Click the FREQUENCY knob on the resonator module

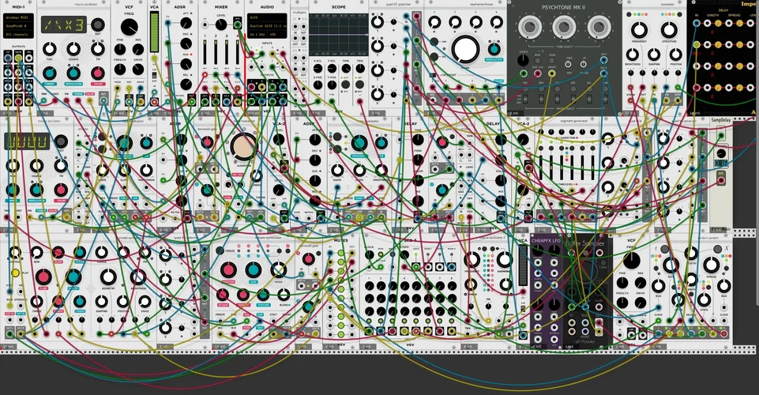tap(639, 29)
